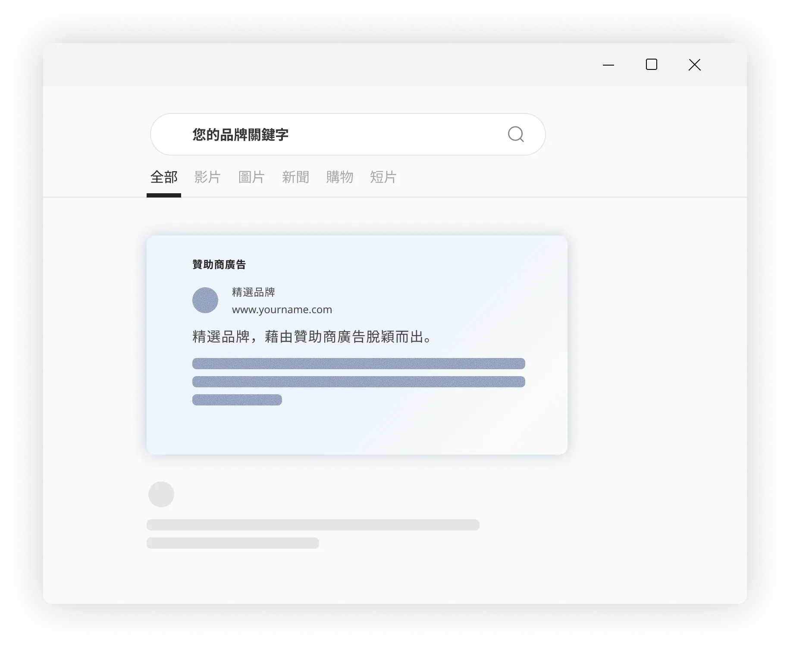
Task: Click the first blue ad description line
Action: click(358, 364)
